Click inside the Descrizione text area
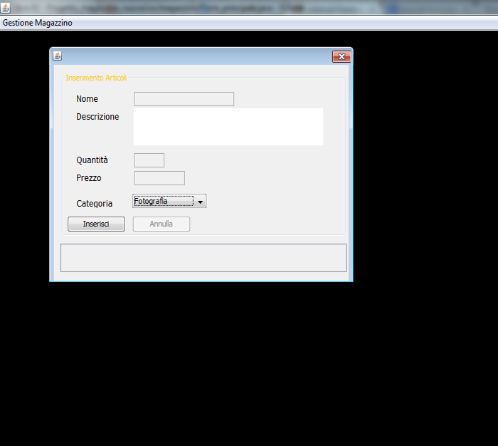 228,127
